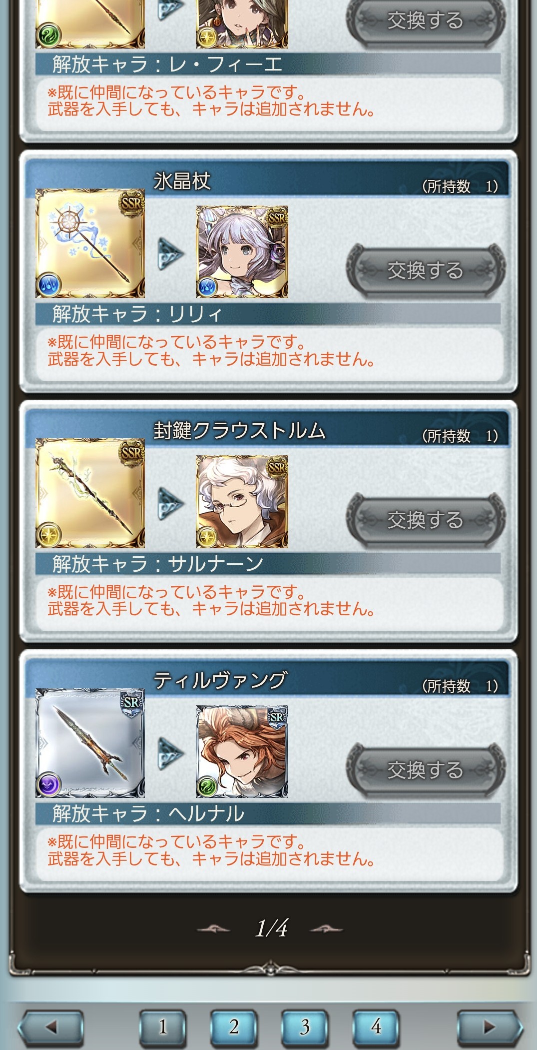Go to page 4
The image size is (537, 1050).
click(x=376, y=1026)
